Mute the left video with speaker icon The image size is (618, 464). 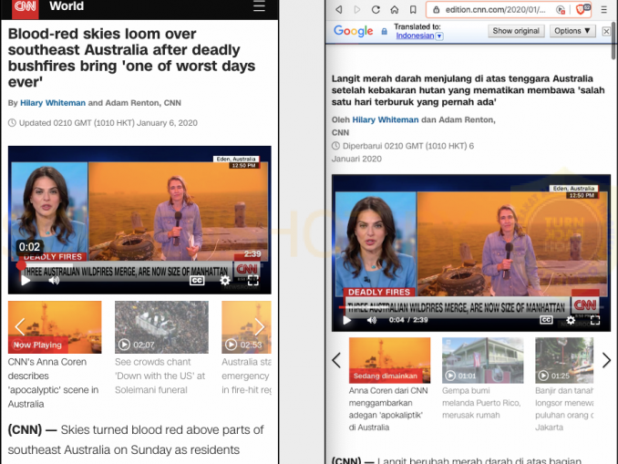54,280
